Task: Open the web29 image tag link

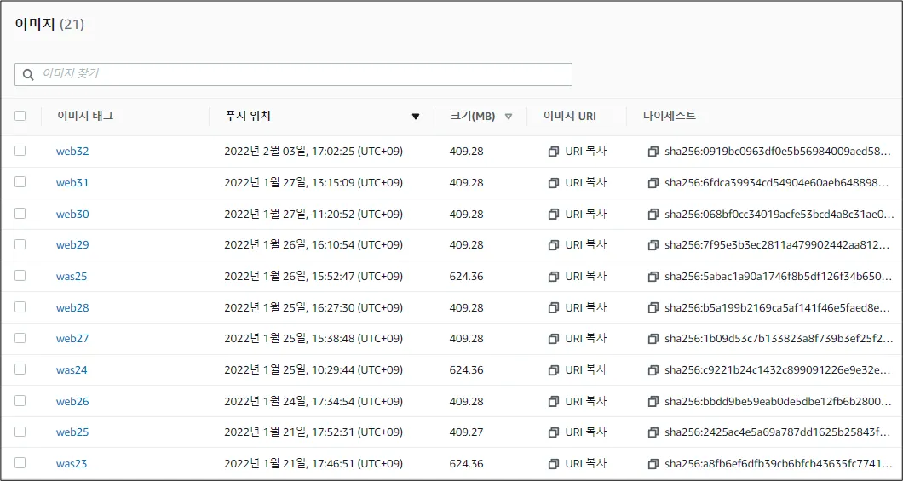Action: click(72, 245)
